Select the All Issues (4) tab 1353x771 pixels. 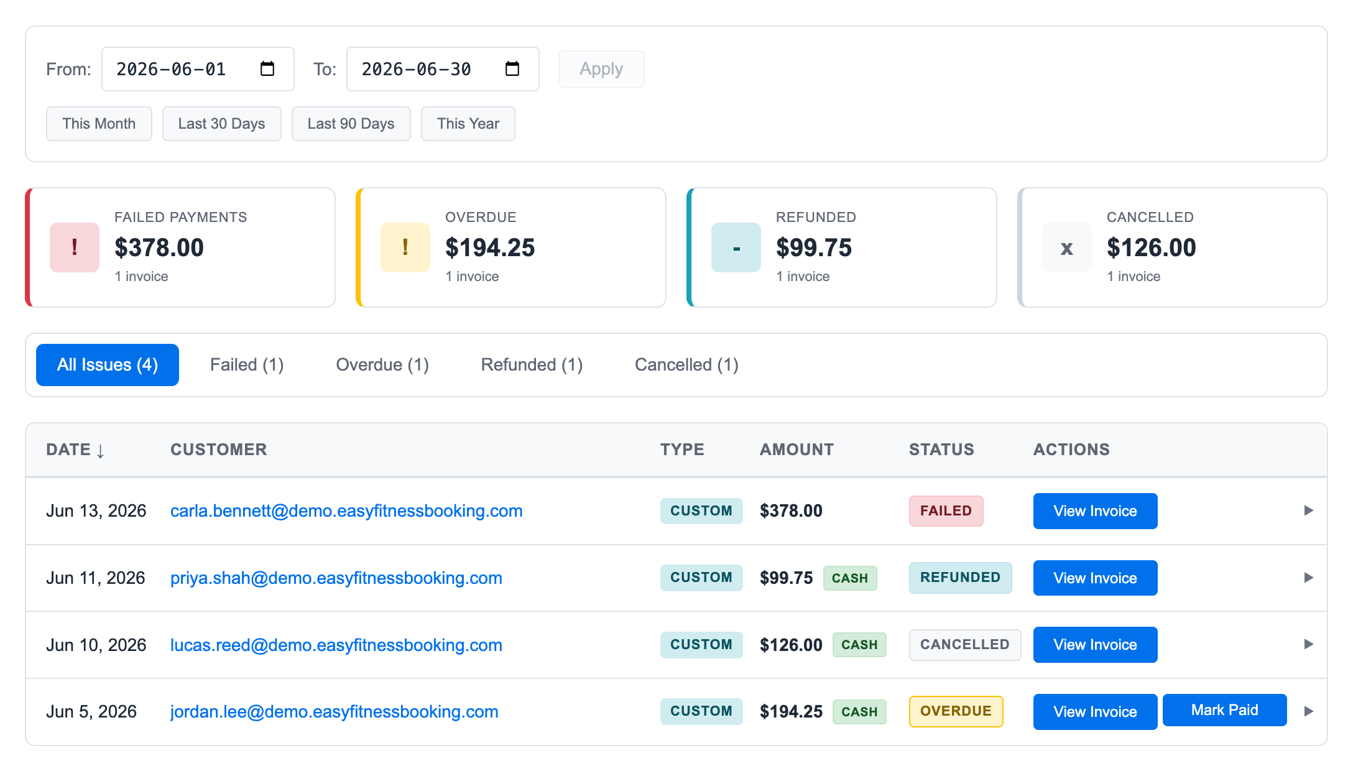pos(108,365)
